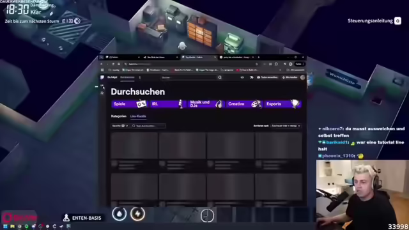Expand the bookmarks overflow chevron
Screen dimensions: 409x230
[x=280, y=70]
